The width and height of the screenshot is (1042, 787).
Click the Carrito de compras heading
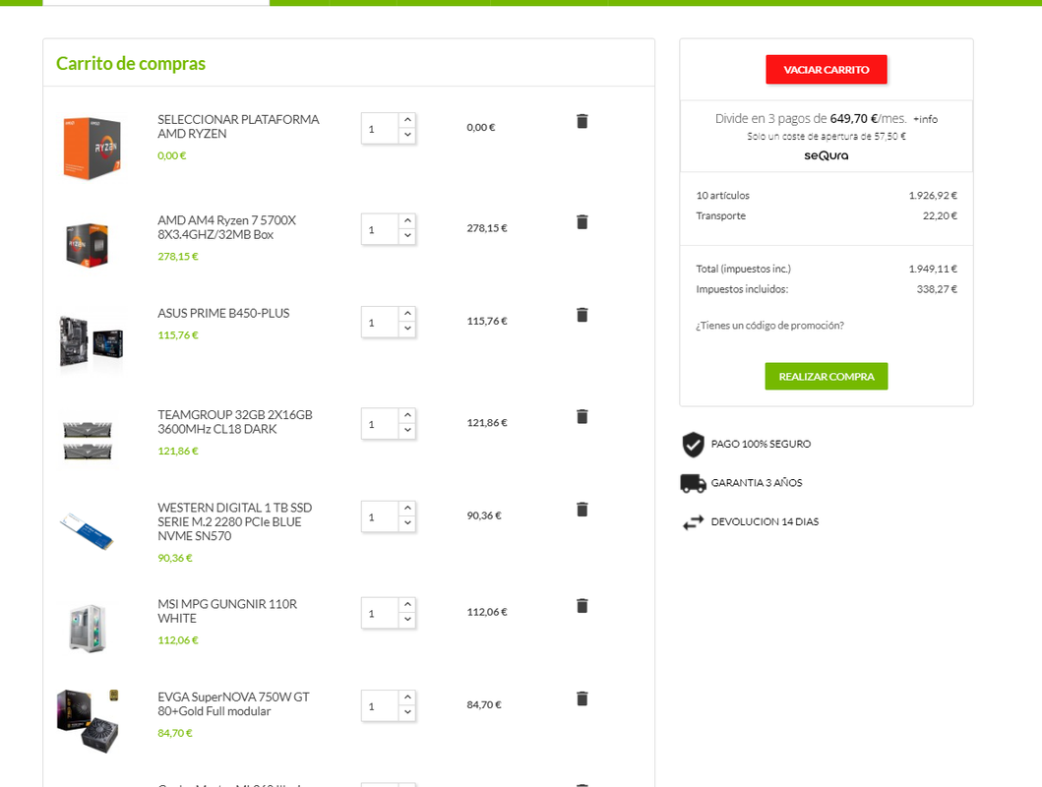(x=131, y=64)
